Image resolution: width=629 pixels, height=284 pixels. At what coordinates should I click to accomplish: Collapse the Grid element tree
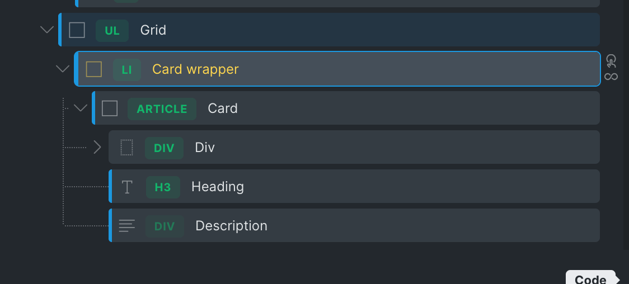click(x=47, y=30)
